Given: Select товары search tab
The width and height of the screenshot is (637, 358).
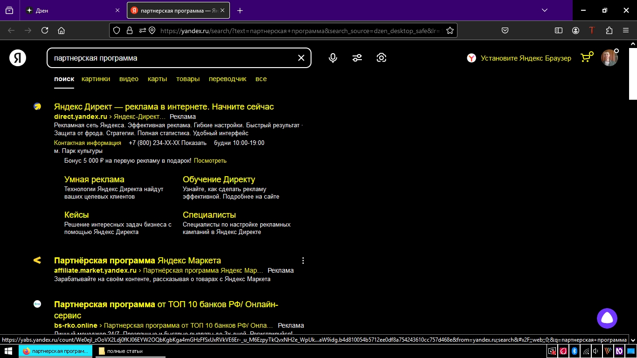Looking at the screenshot, I should 188,79.
